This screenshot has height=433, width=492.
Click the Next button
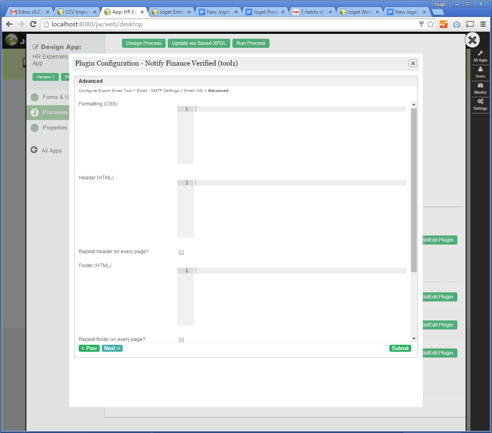point(112,348)
